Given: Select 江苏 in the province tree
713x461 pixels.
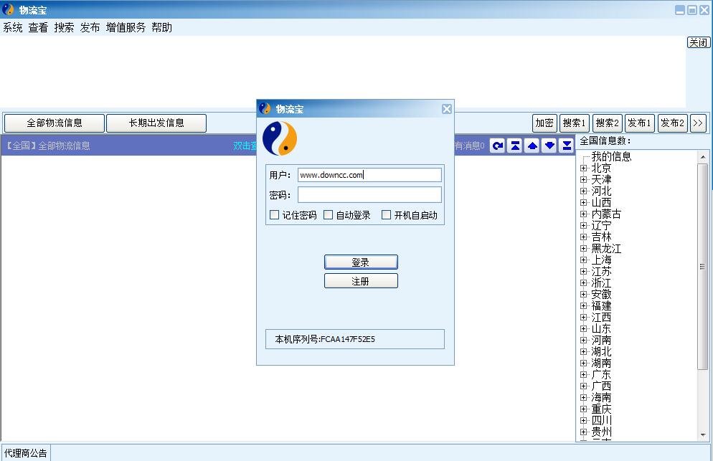Looking at the screenshot, I should click(x=601, y=272).
